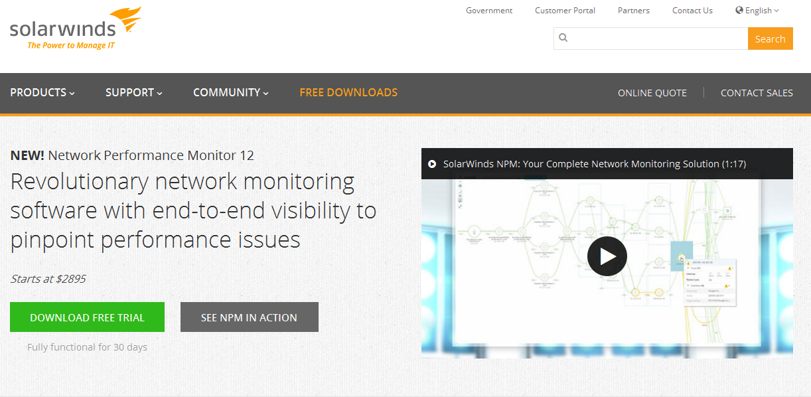Expand the COMMUNITY menu
This screenshot has width=811, height=397.
230,93
